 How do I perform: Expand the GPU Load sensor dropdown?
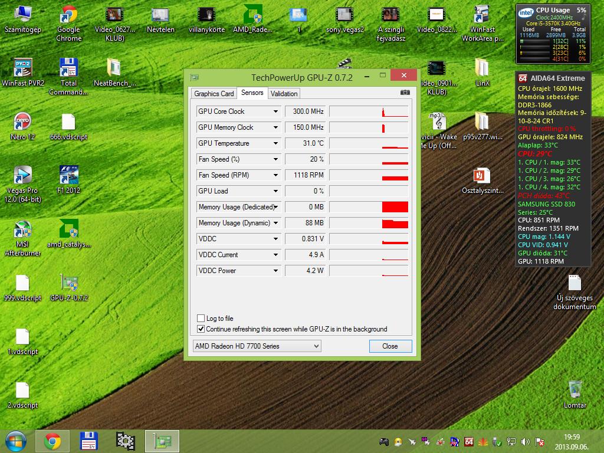click(x=276, y=191)
